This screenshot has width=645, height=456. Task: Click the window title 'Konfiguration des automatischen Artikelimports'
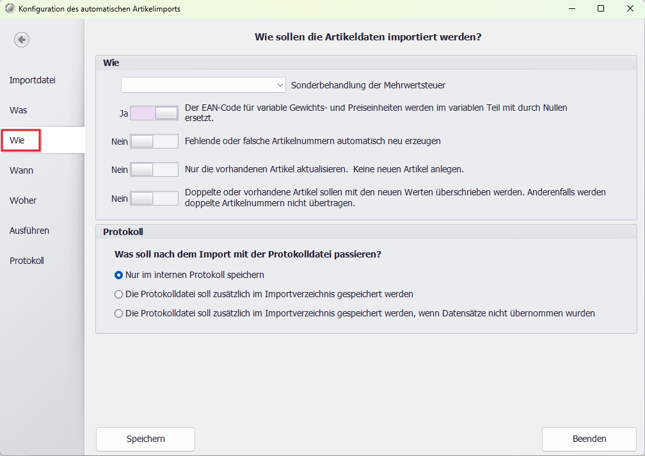pos(100,8)
